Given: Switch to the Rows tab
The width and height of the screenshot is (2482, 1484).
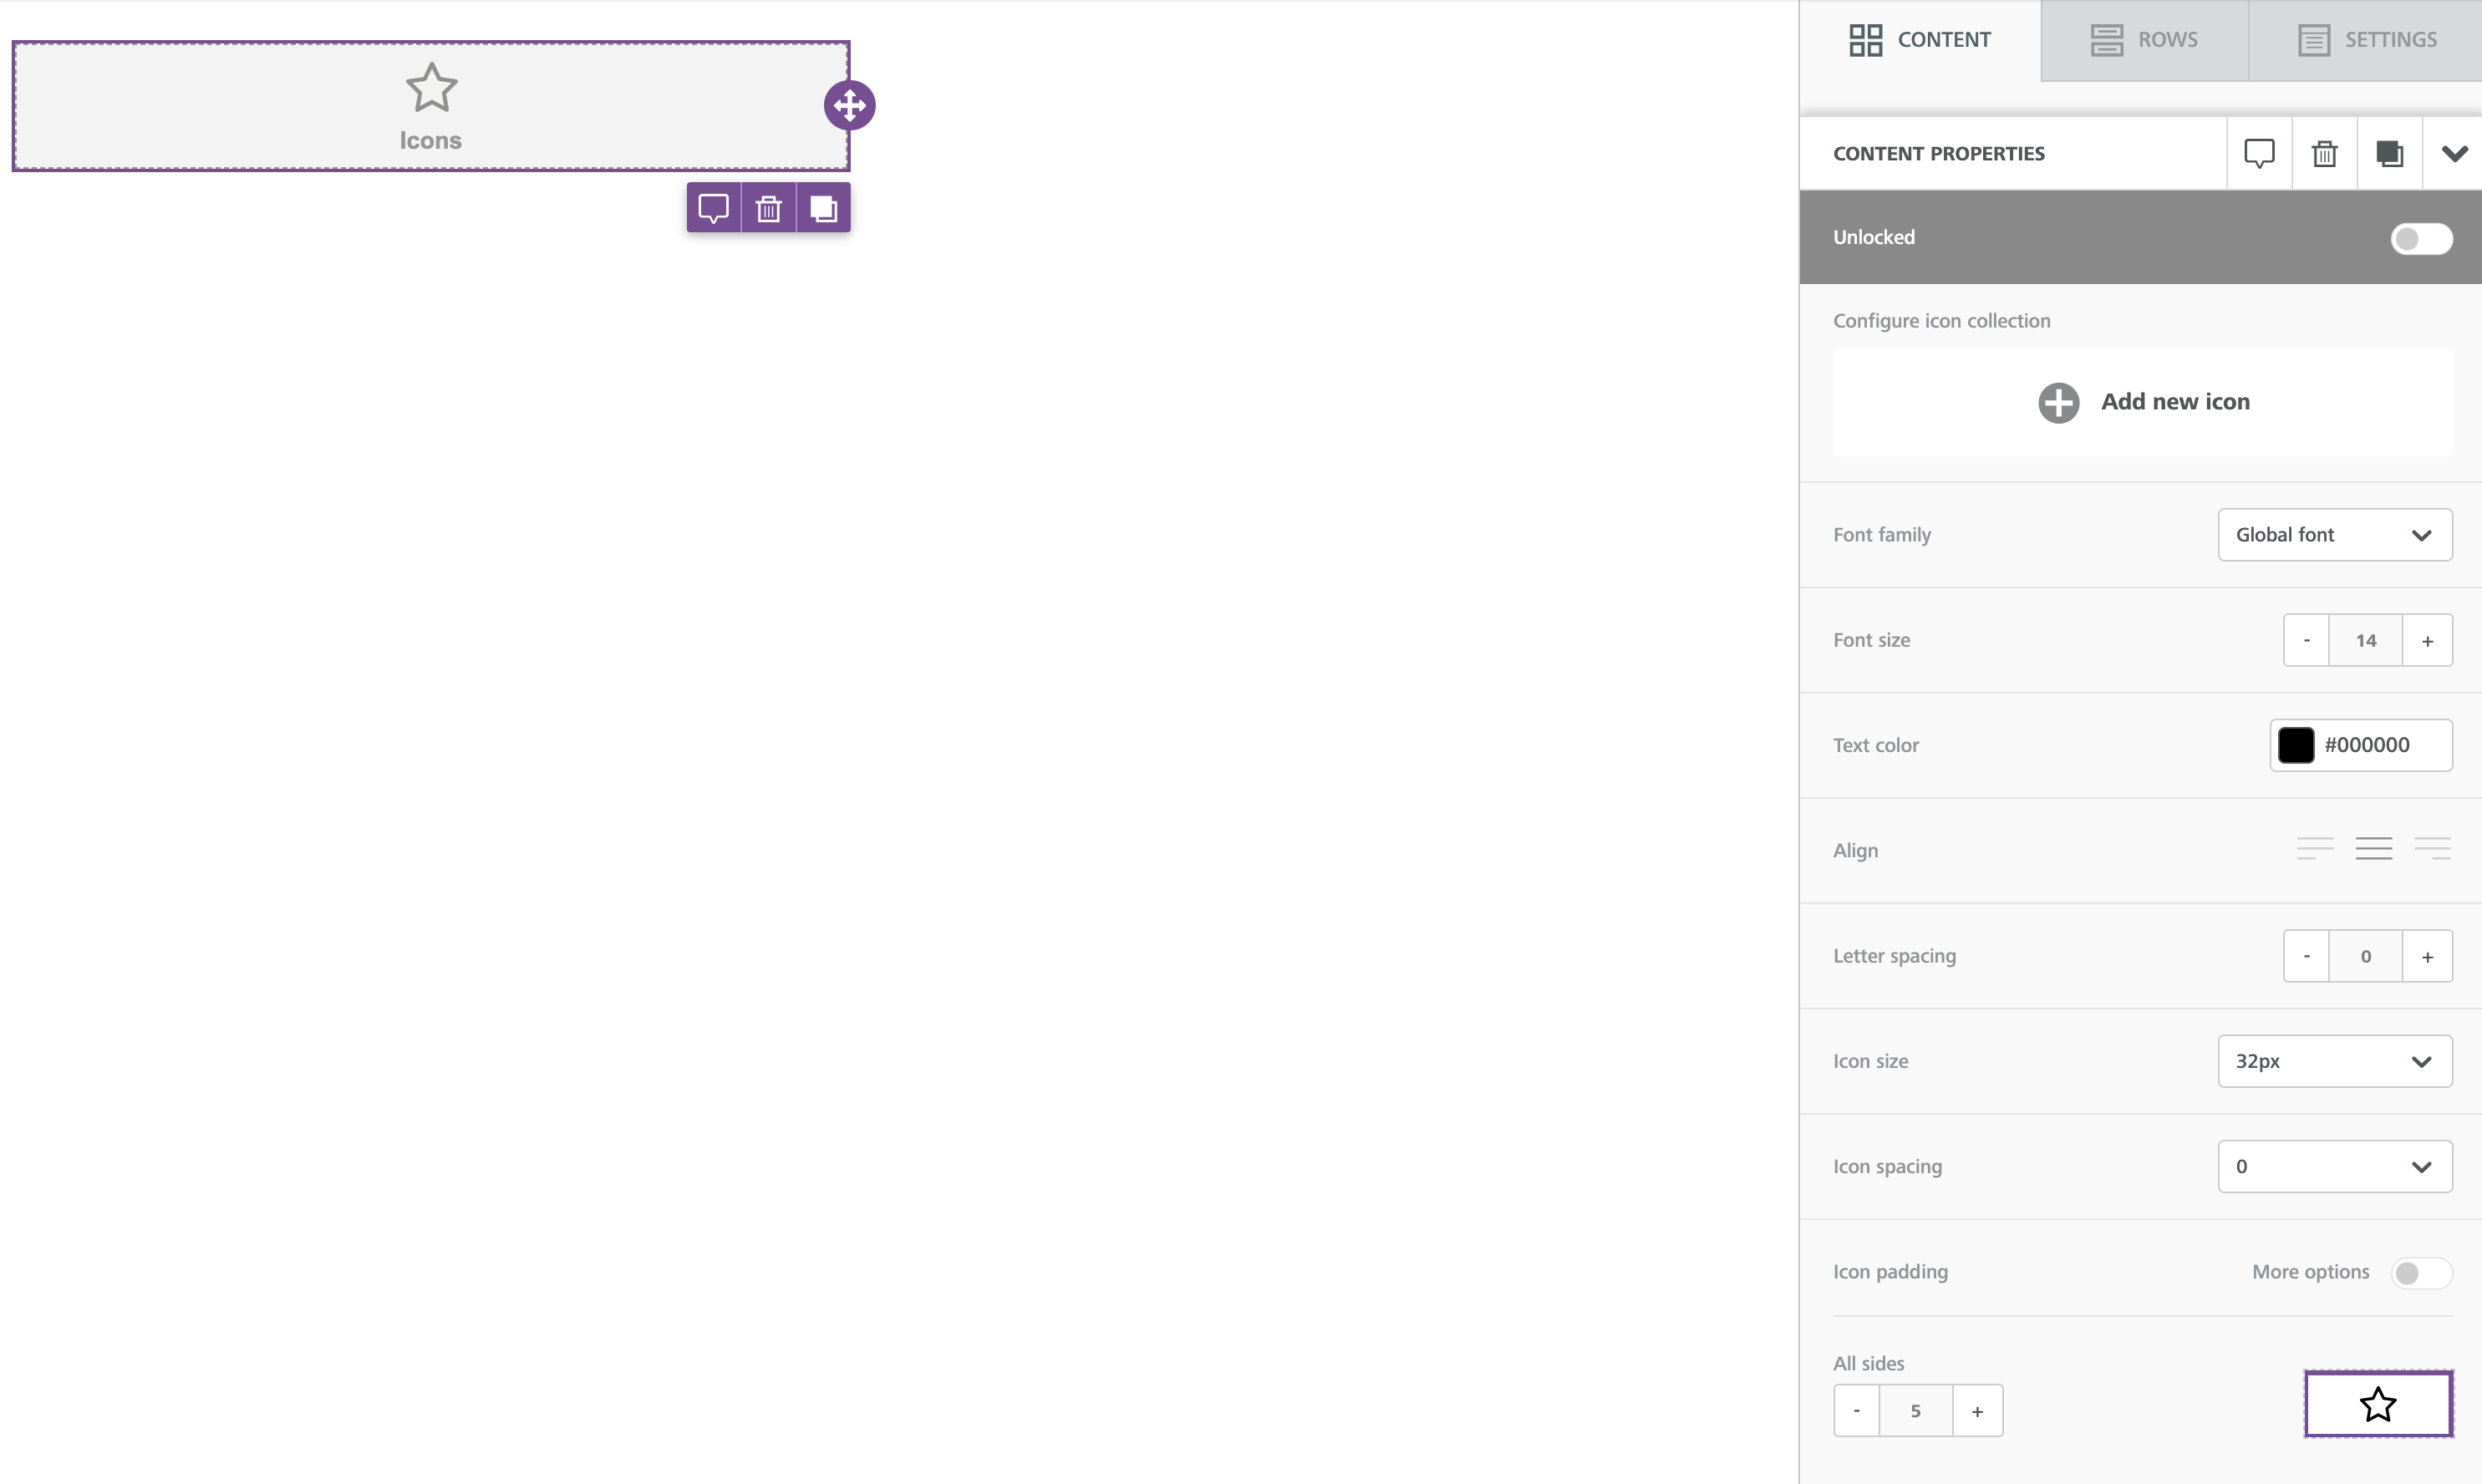Looking at the screenshot, I should pyautogui.click(x=2144, y=40).
